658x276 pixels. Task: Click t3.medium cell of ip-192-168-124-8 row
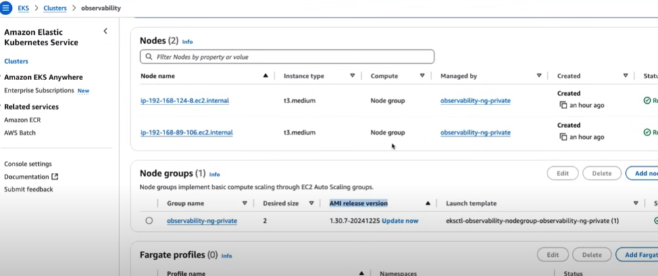[299, 101]
